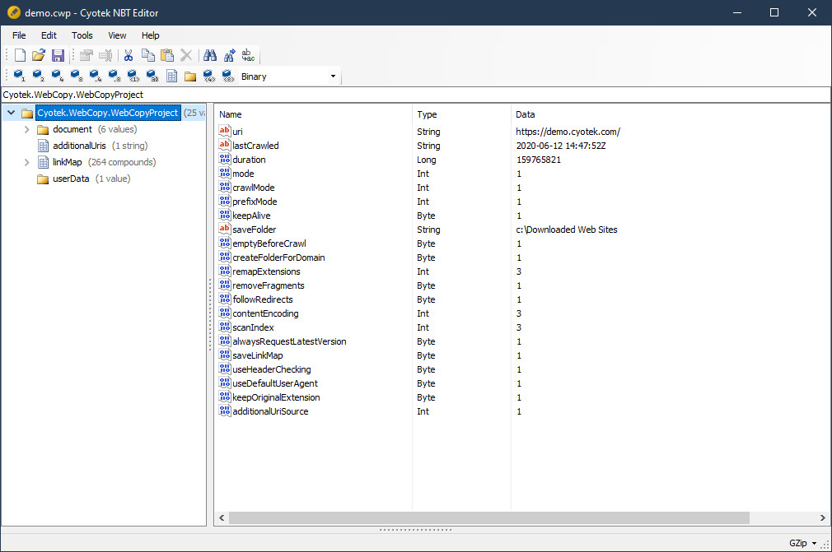The height and width of the screenshot is (552, 832).
Task: Click the grayed Rename icon
Action: (105, 55)
